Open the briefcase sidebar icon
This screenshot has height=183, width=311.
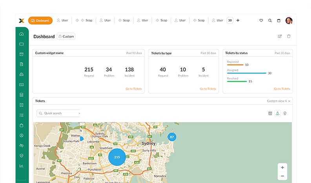[x=22, y=75]
